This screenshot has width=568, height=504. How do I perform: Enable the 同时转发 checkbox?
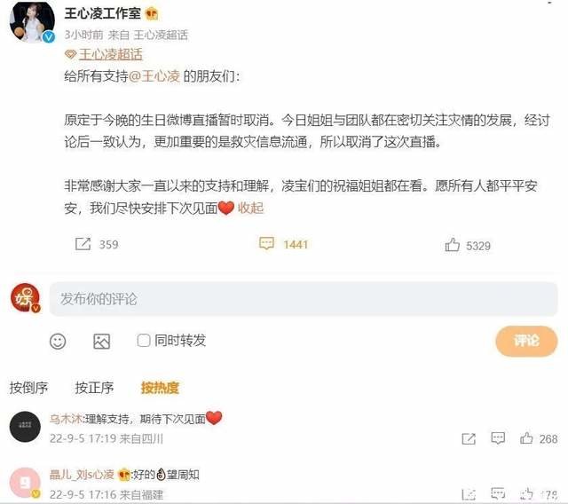coord(144,341)
